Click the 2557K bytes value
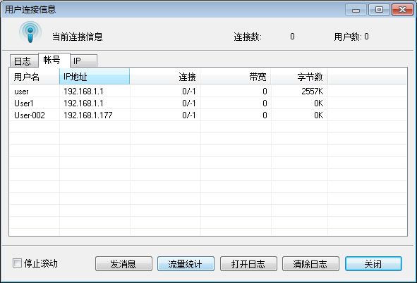This screenshot has width=417, height=283. (312, 92)
